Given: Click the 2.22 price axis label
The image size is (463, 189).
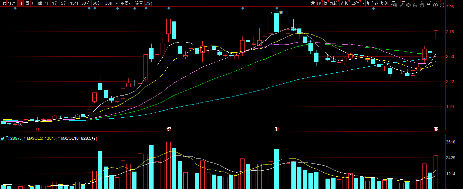Looking at the screenshot, I should tap(450, 81).
